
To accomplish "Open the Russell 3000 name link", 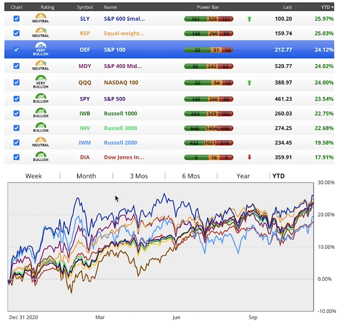I will pos(121,128).
